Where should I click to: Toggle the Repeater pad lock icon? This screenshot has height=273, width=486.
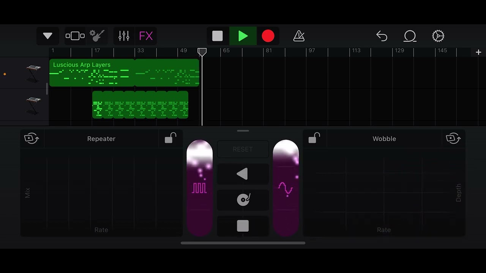tap(170, 138)
